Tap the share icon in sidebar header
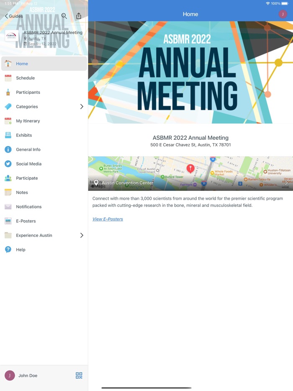The image size is (293, 391). (x=79, y=16)
